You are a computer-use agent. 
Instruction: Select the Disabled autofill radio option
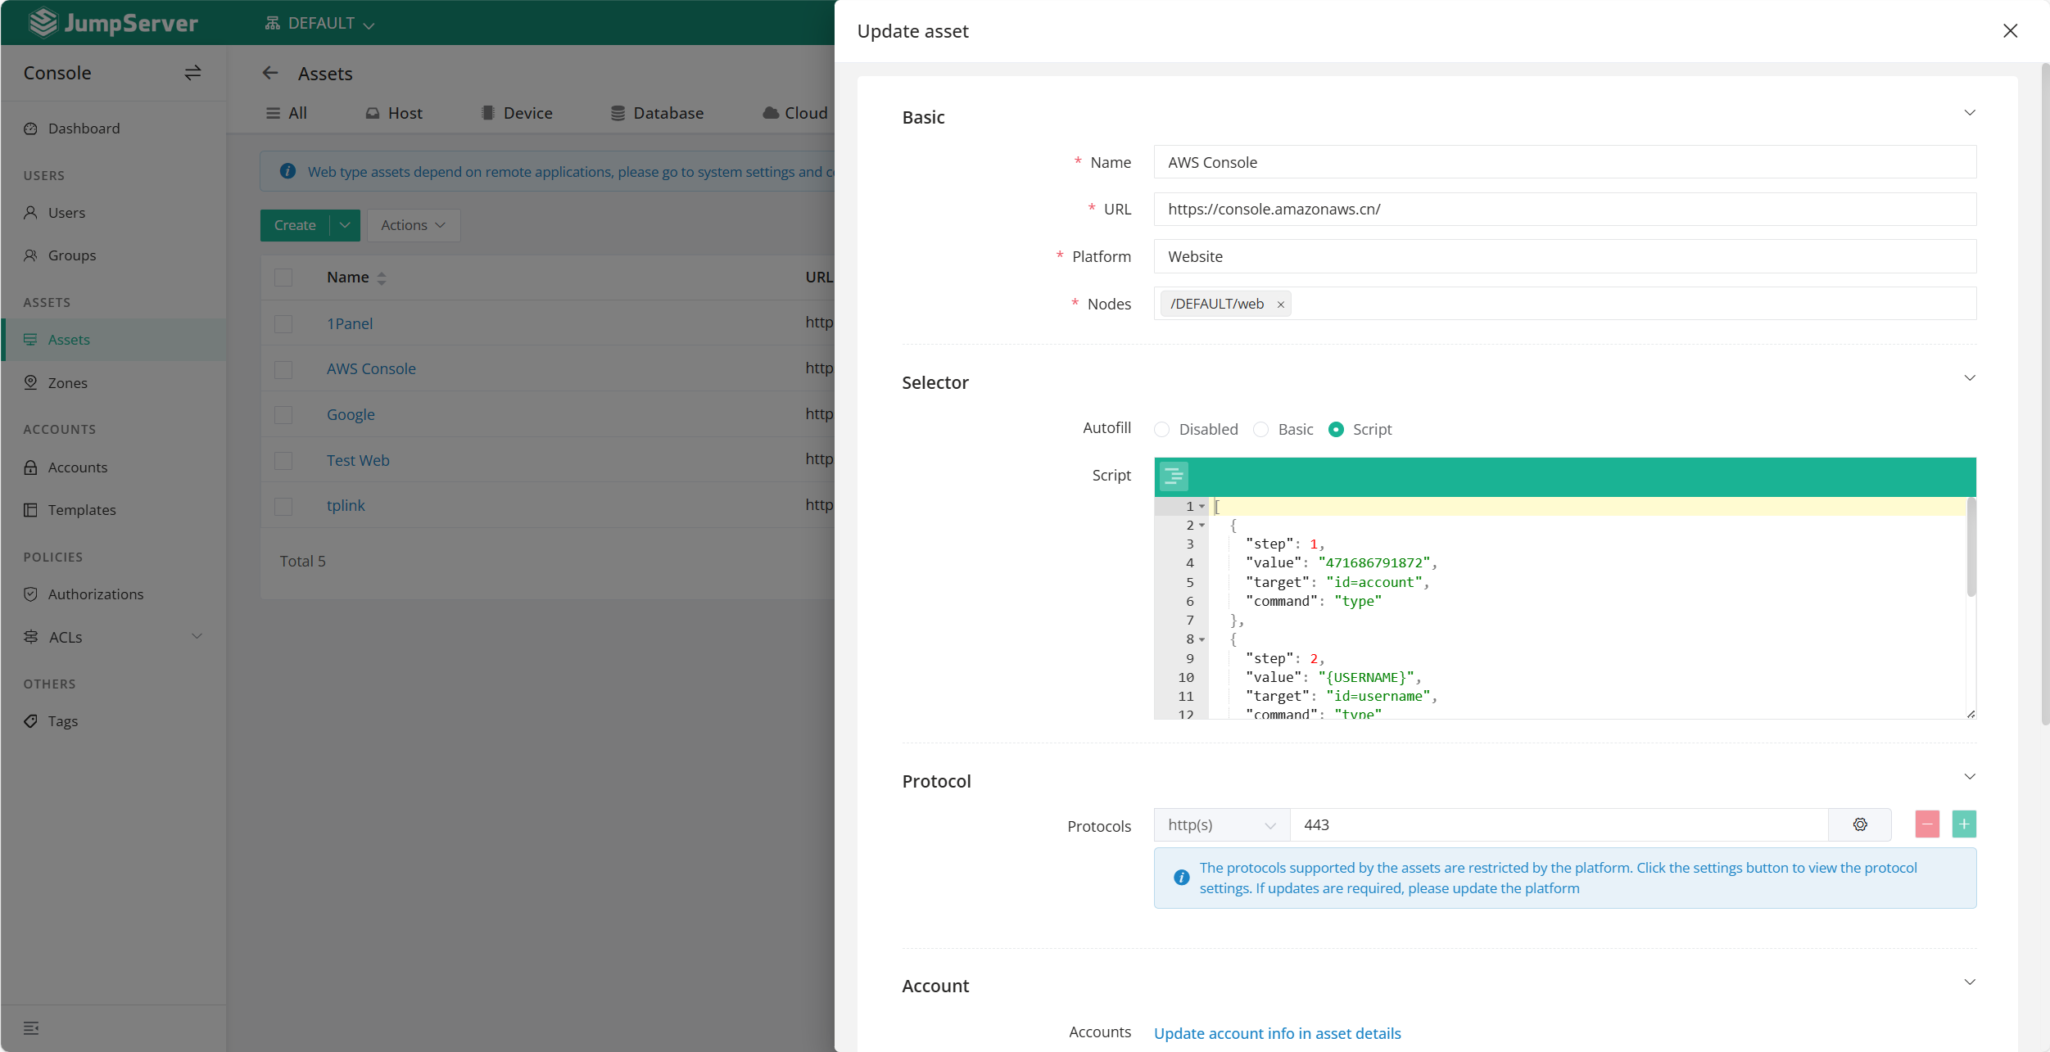(x=1162, y=430)
